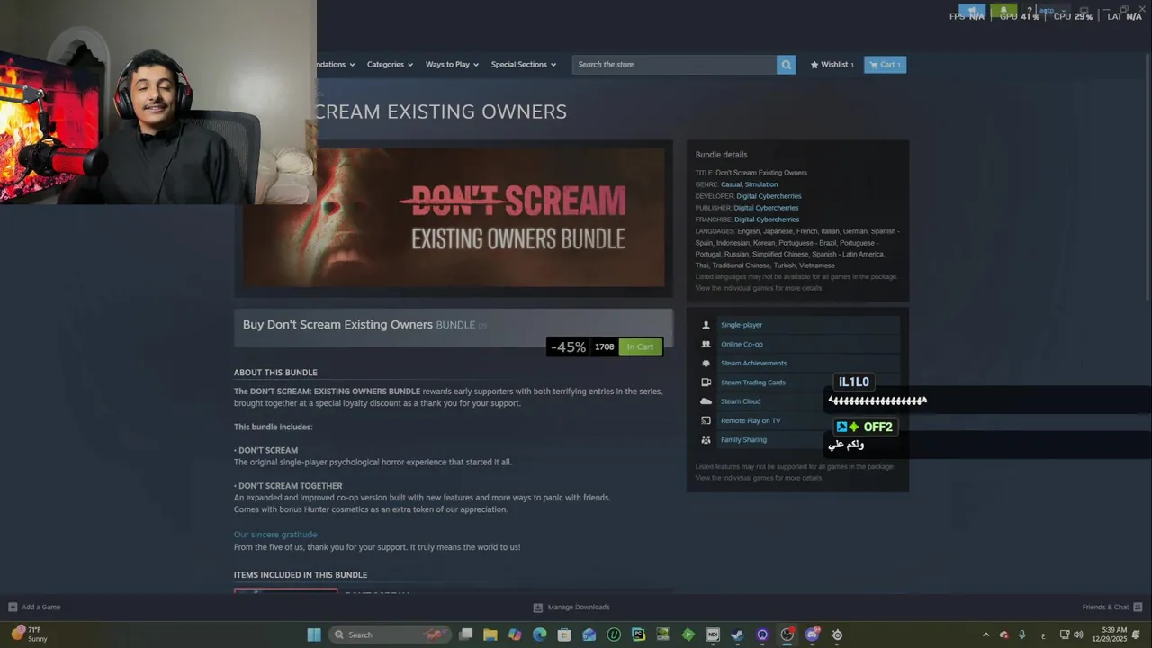Open Discord from the taskbar
The height and width of the screenshot is (648, 1152).
[x=812, y=634]
